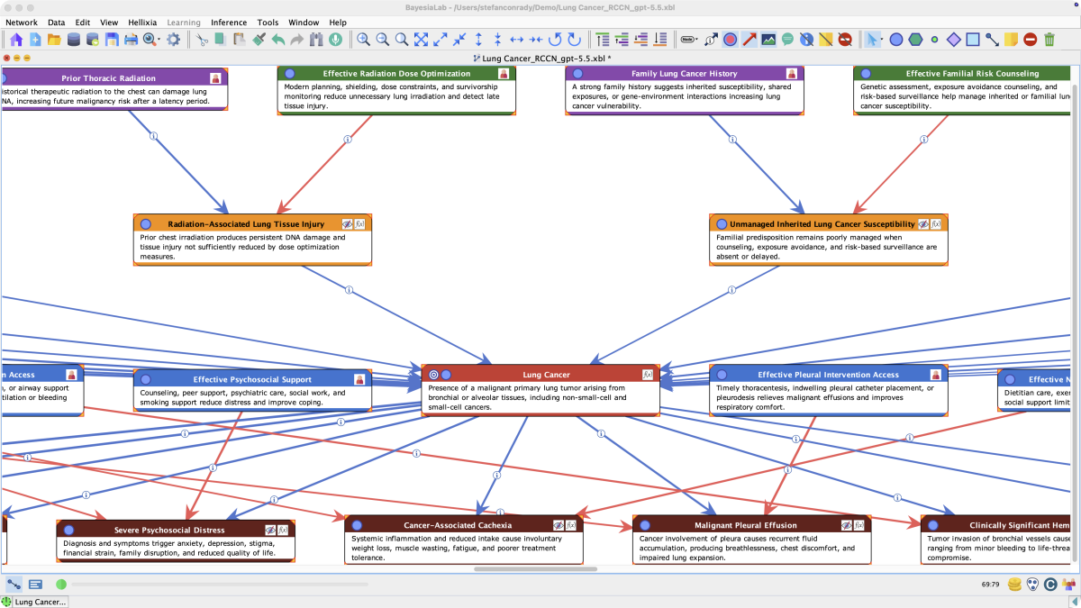This screenshot has height=608, width=1081.
Task: Click the align top layout icon
Action: 603,40
